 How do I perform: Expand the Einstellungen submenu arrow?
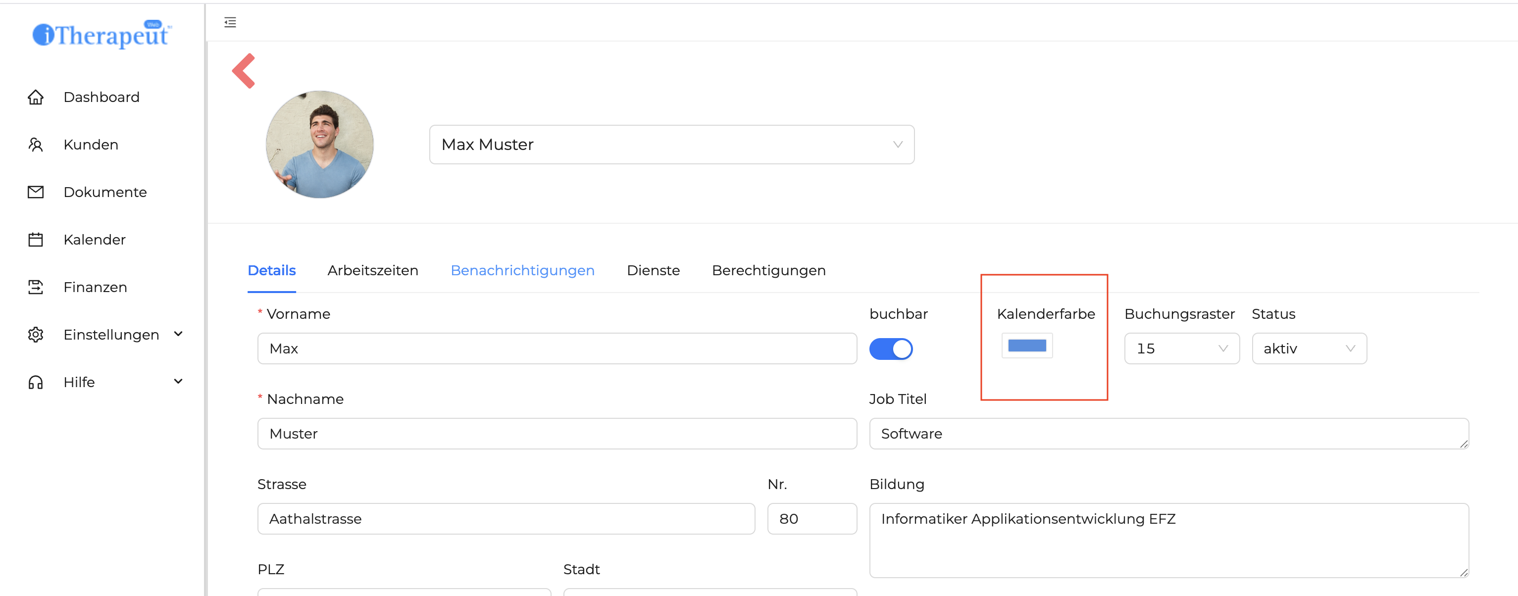tap(178, 334)
